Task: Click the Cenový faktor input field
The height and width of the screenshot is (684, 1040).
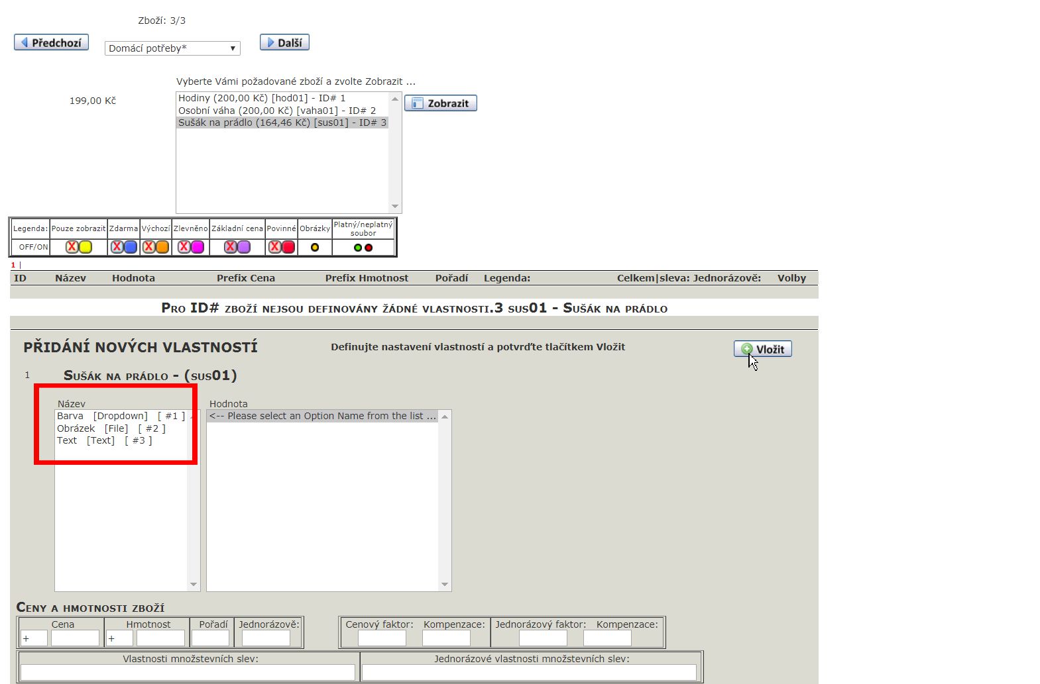Action: (382, 638)
